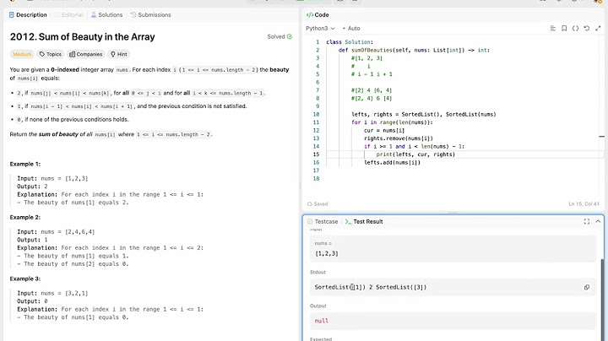Viewport: 608px width, 341px height.
Task: Copy the Stdout content
Action: click(587, 287)
